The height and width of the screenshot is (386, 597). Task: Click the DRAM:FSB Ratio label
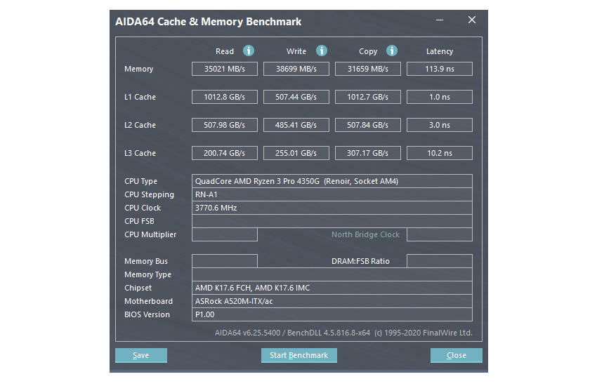click(x=360, y=261)
